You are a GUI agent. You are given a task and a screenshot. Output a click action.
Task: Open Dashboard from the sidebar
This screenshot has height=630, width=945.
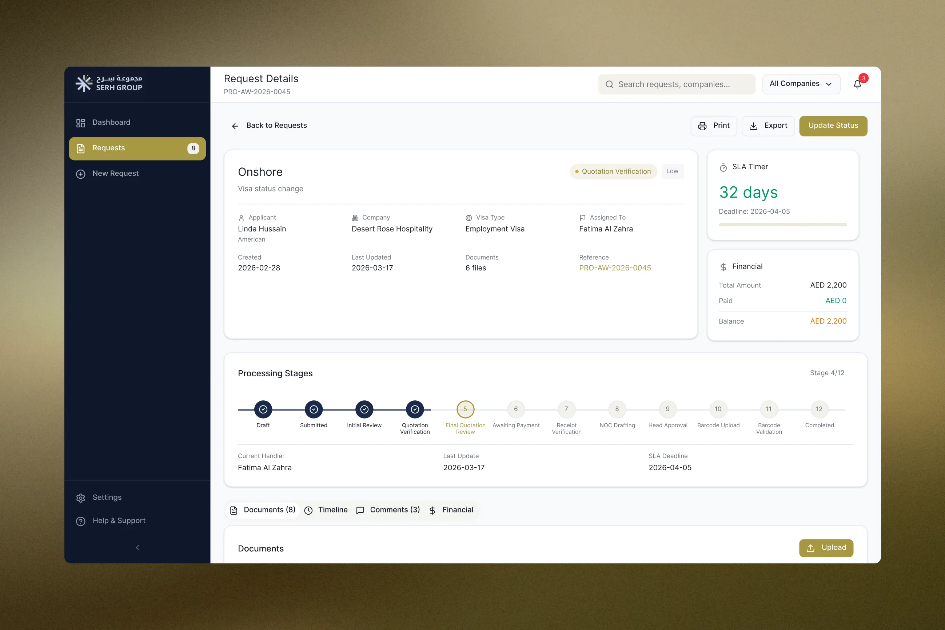point(137,123)
